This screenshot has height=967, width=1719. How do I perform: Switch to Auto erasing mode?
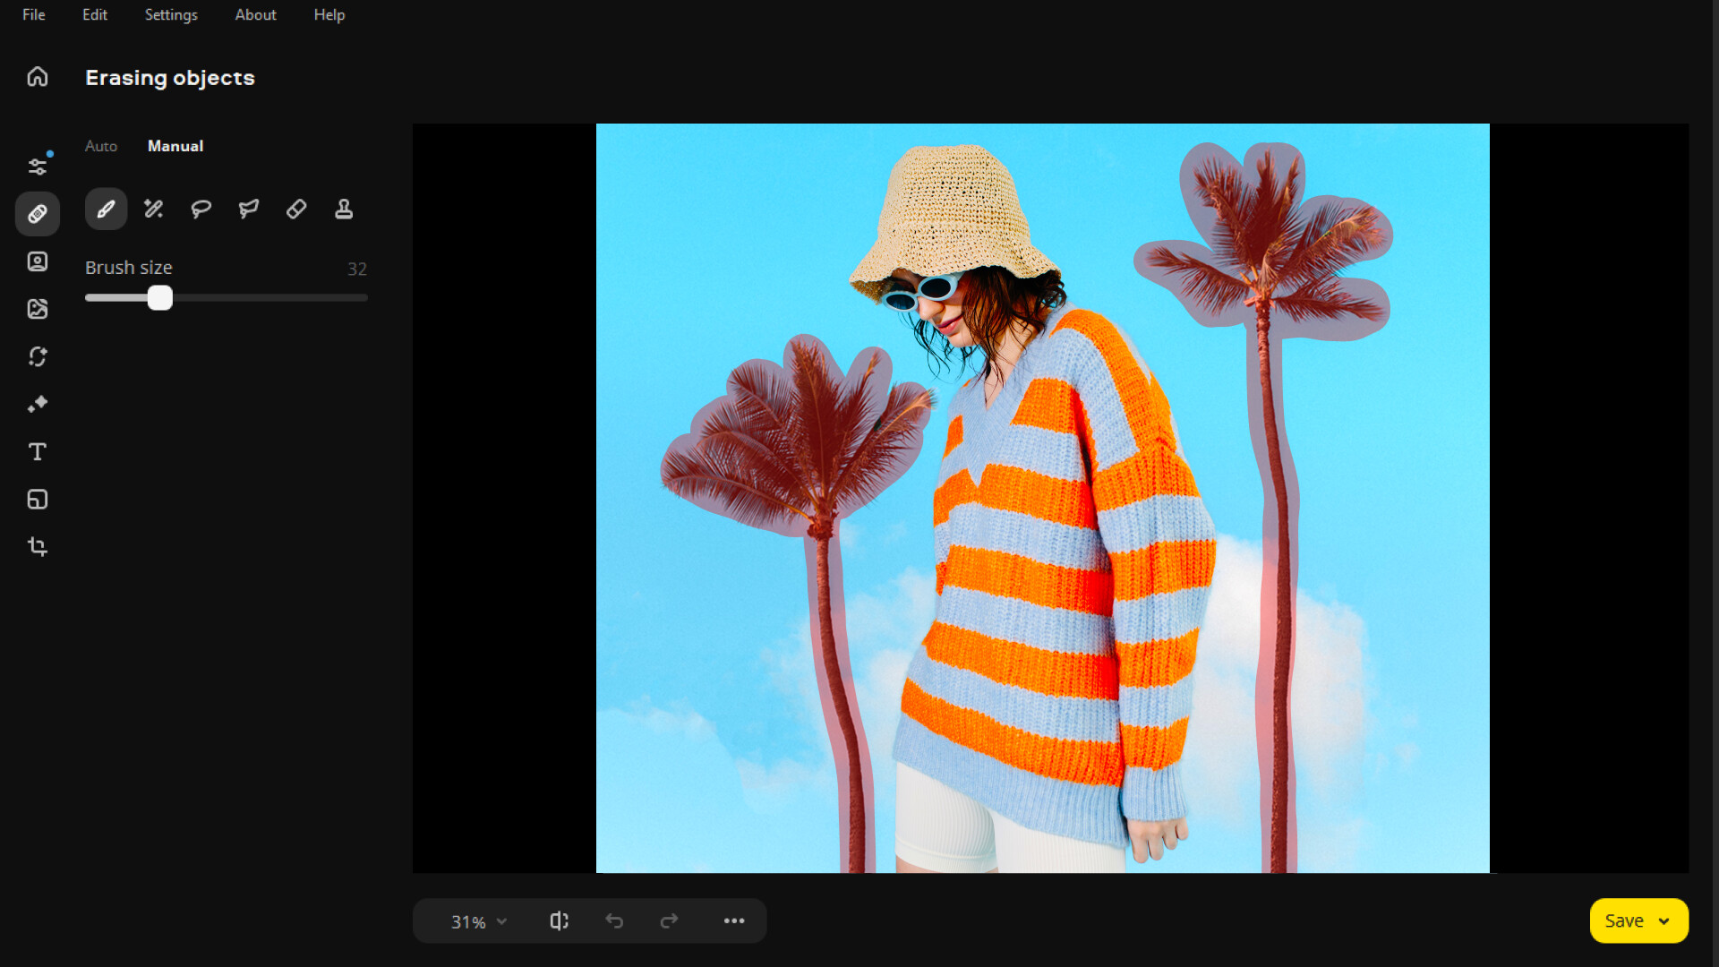click(100, 146)
